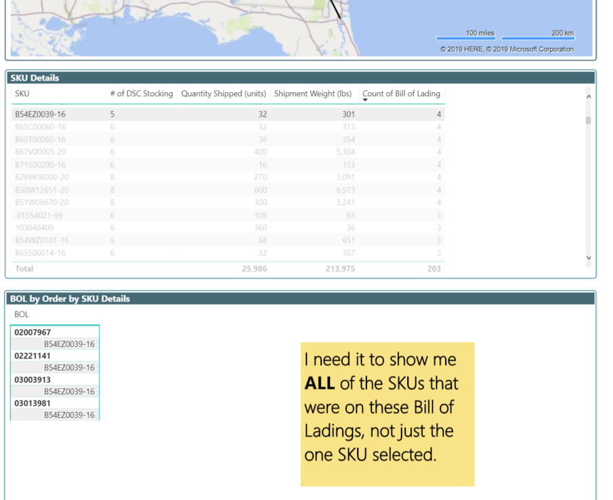Sort by # of DSC Stocking column

pos(142,93)
